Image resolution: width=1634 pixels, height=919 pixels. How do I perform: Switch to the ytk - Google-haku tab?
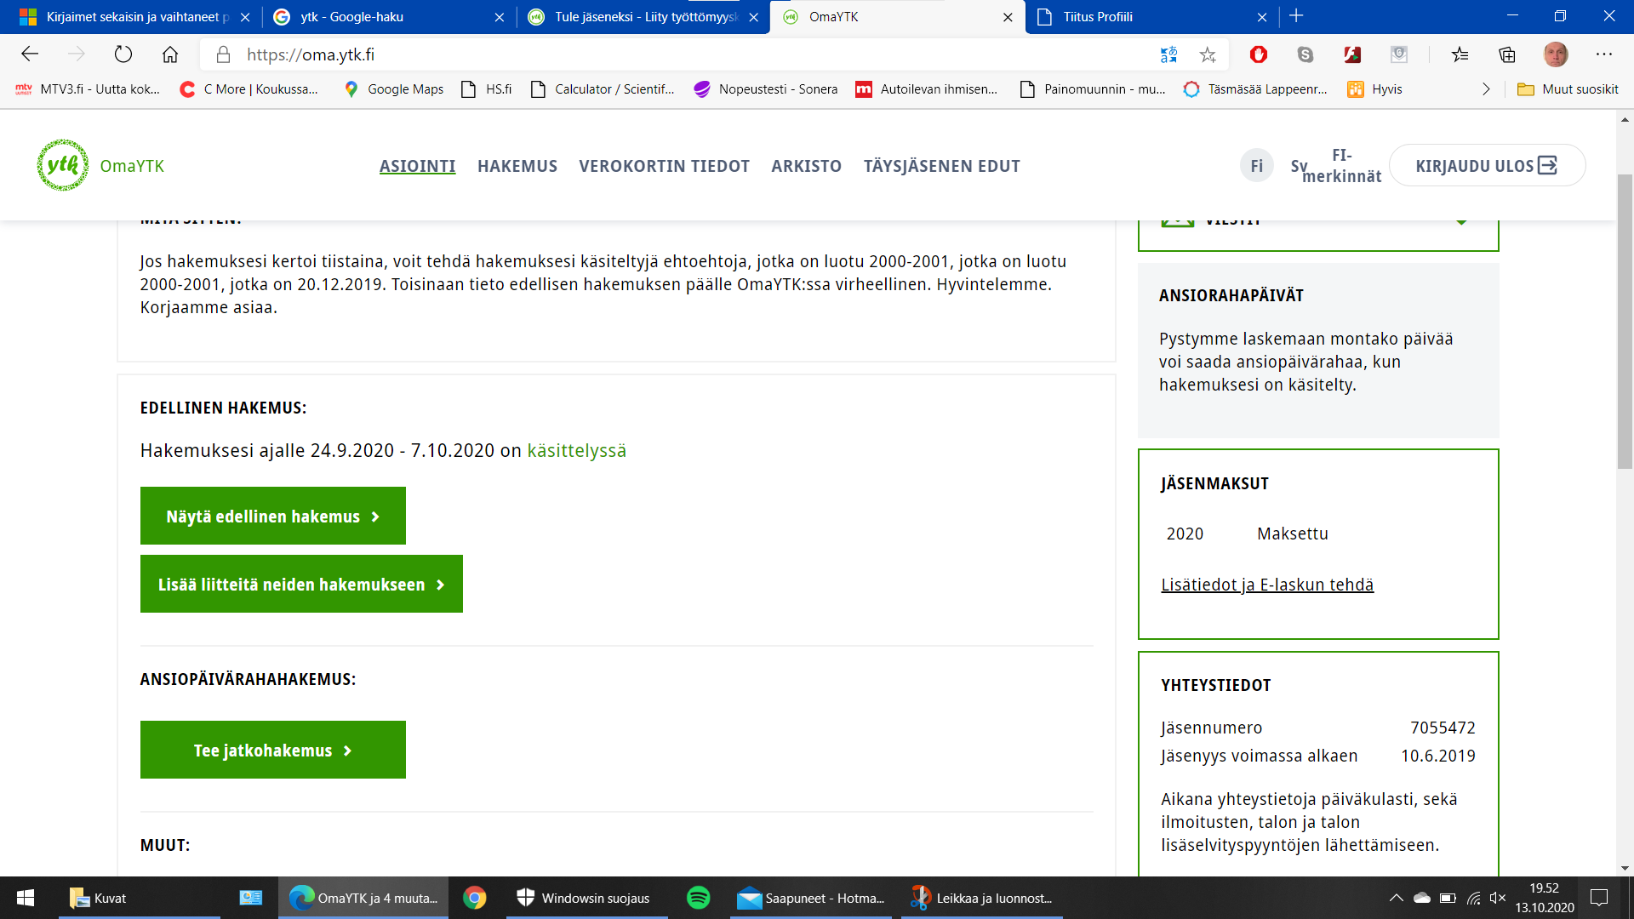click(351, 17)
